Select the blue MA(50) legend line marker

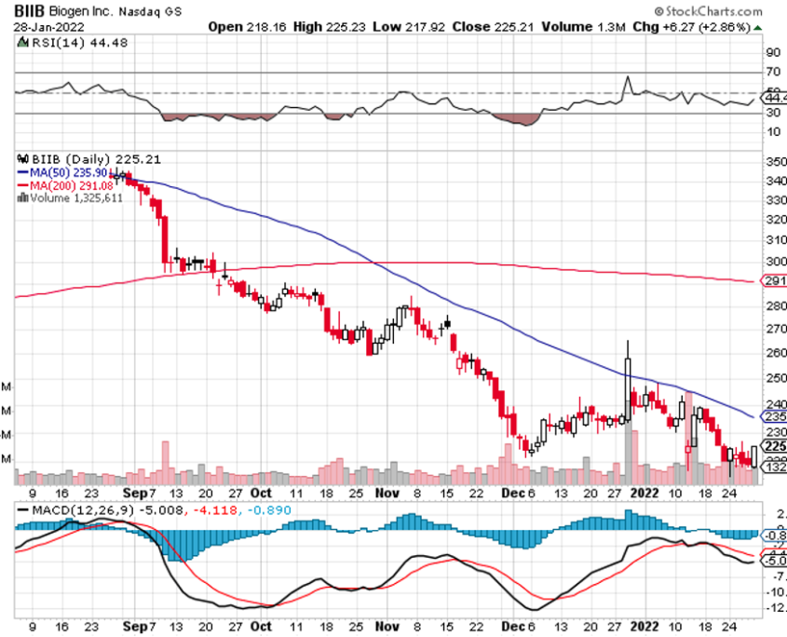(x=22, y=172)
